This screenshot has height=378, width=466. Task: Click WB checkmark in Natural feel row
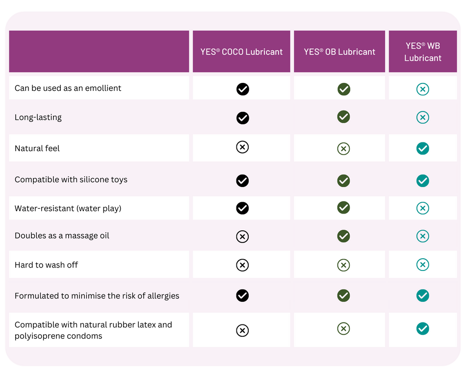click(x=422, y=148)
